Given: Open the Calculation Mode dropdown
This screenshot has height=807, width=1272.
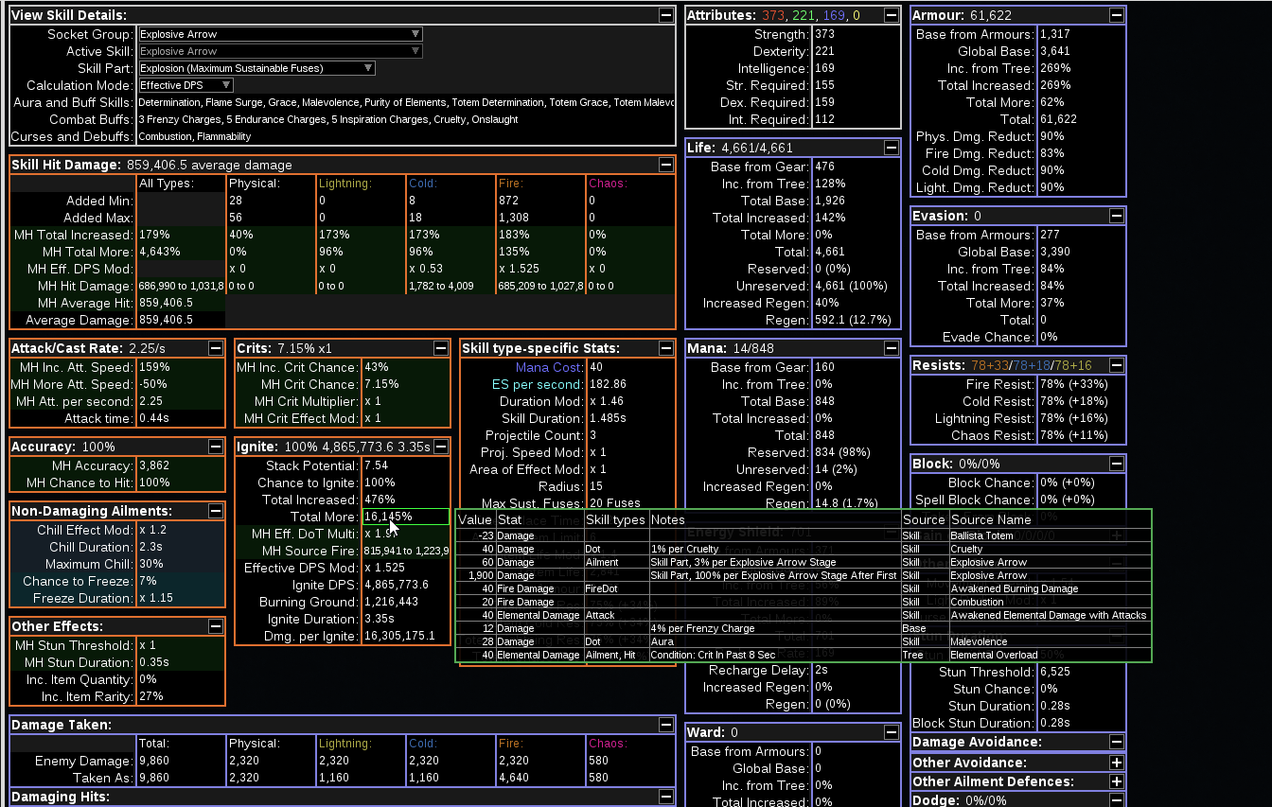Looking at the screenshot, I should click(x=185, y=85).
